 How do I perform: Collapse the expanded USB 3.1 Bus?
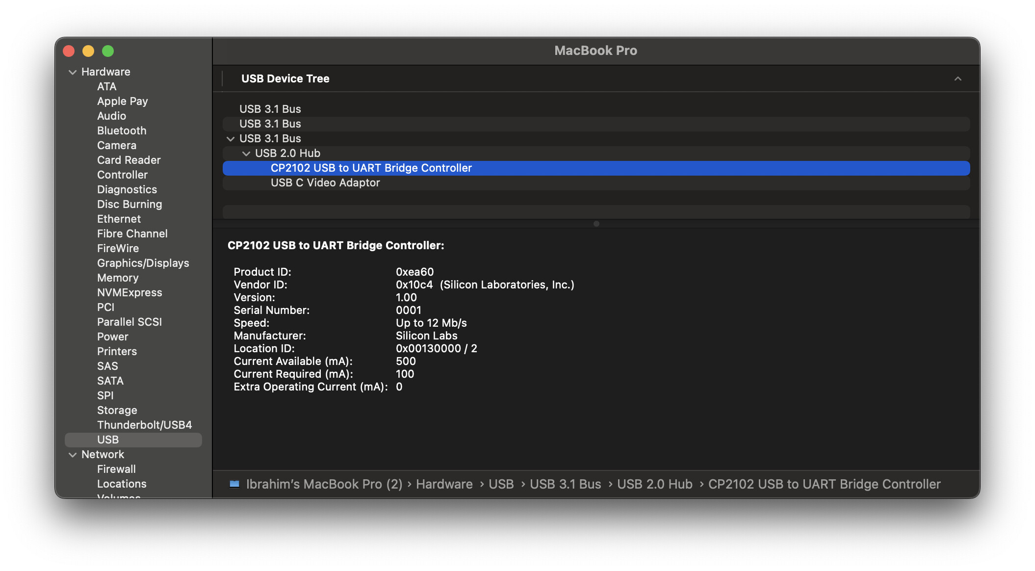tap(231, 139)
